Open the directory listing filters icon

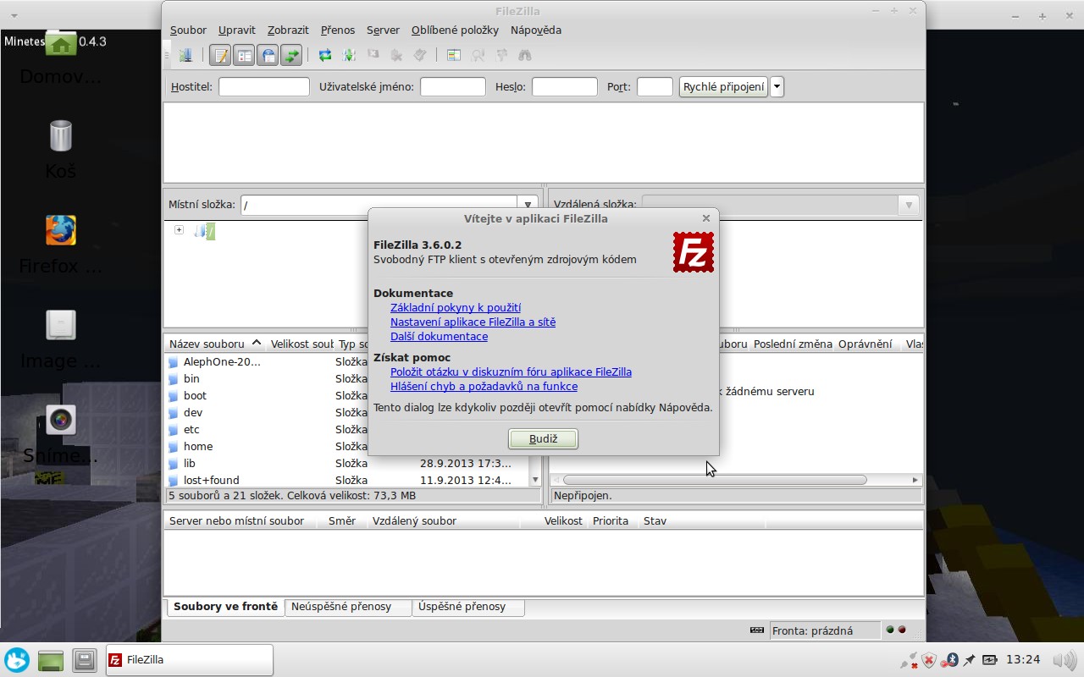point(453,55)
